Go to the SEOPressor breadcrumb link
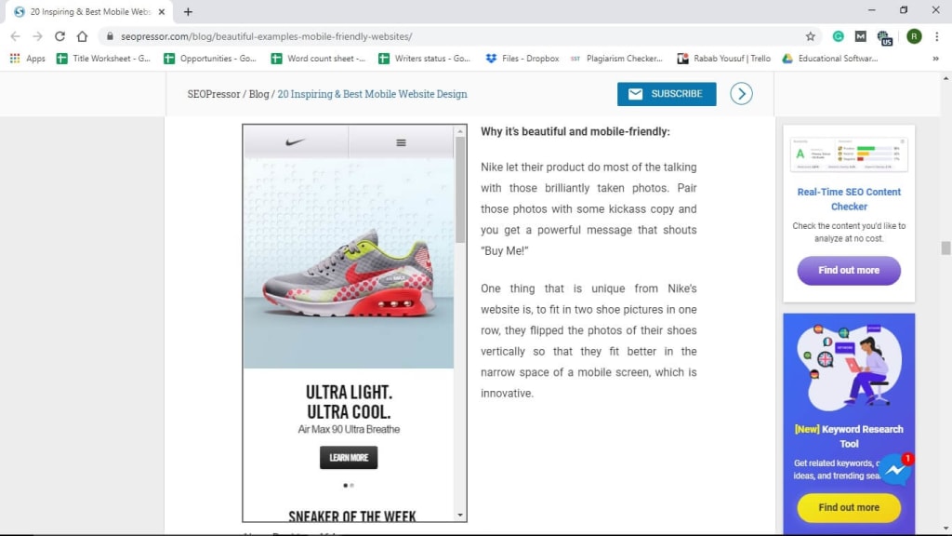Image resolution: width=952 pixels, height=536 pixels. [214, 94]
